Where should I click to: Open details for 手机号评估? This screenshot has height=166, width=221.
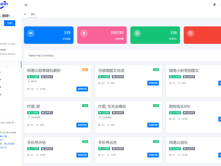(x=82, y=155)
